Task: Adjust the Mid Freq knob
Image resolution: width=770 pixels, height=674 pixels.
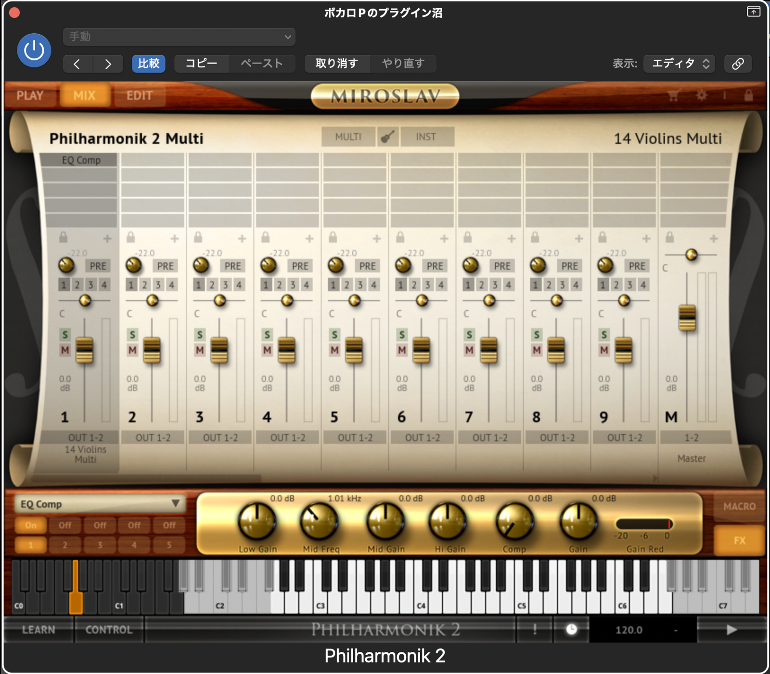Action: [x=319, y=522]
